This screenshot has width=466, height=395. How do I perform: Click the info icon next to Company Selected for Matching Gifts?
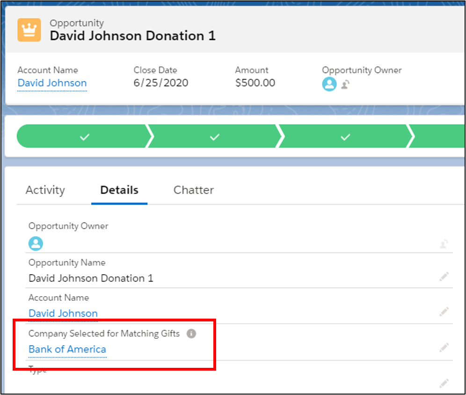pos(192,334)
